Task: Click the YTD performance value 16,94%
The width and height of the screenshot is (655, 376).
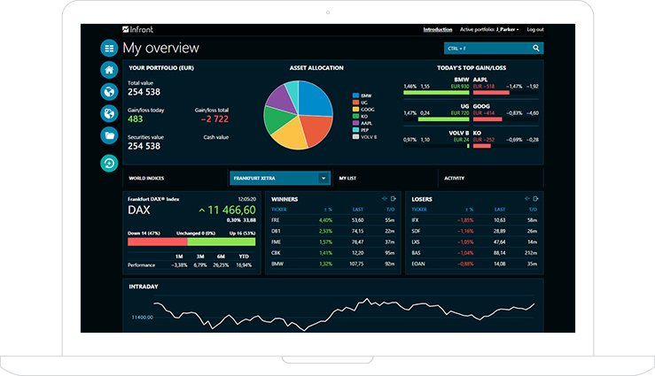Action: [244, 265]
